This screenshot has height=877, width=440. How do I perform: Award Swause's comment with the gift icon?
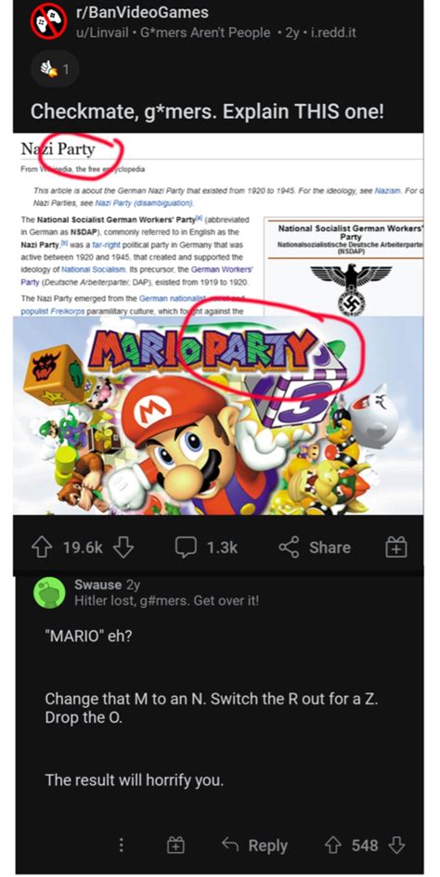tap(175, 845)
